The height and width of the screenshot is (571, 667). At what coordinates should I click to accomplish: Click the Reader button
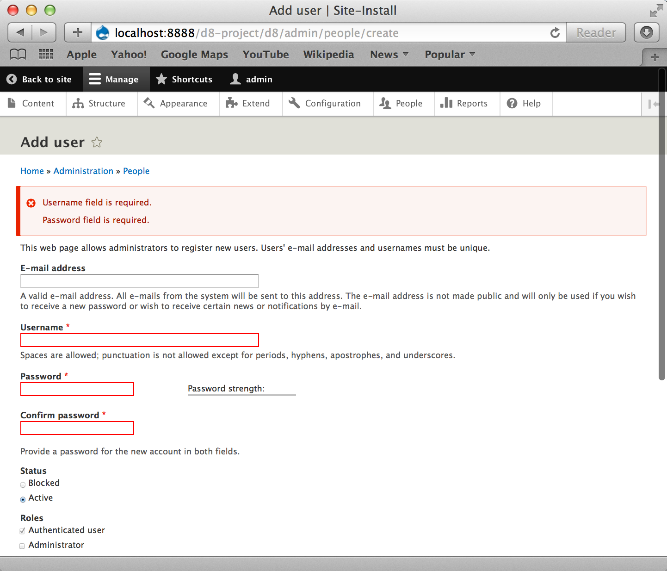tap(596, 32)
